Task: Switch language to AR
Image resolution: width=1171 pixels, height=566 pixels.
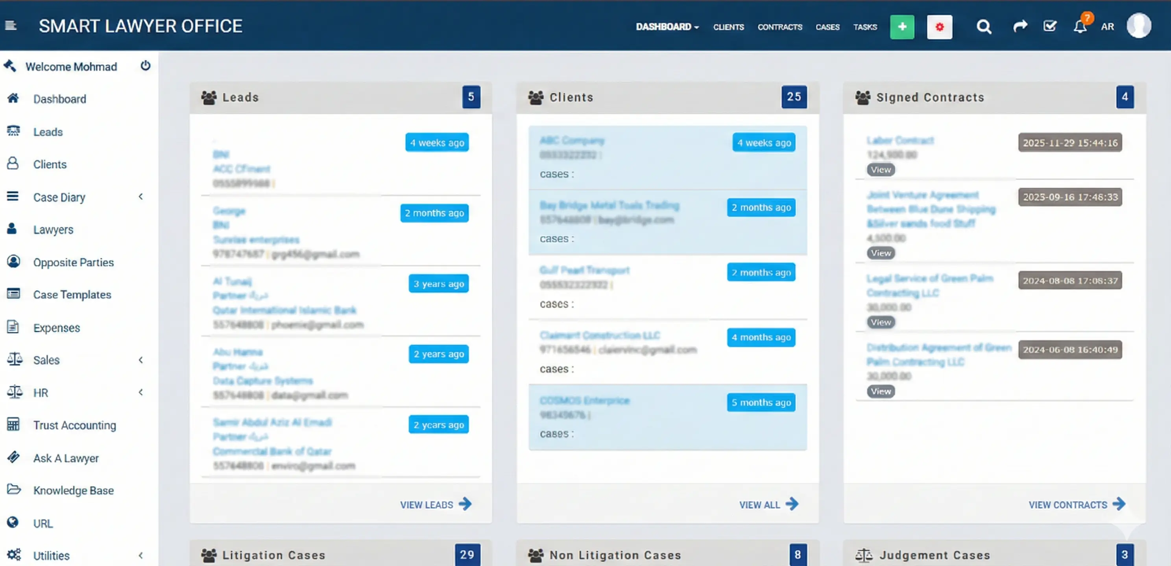Action: (1107, 27)
